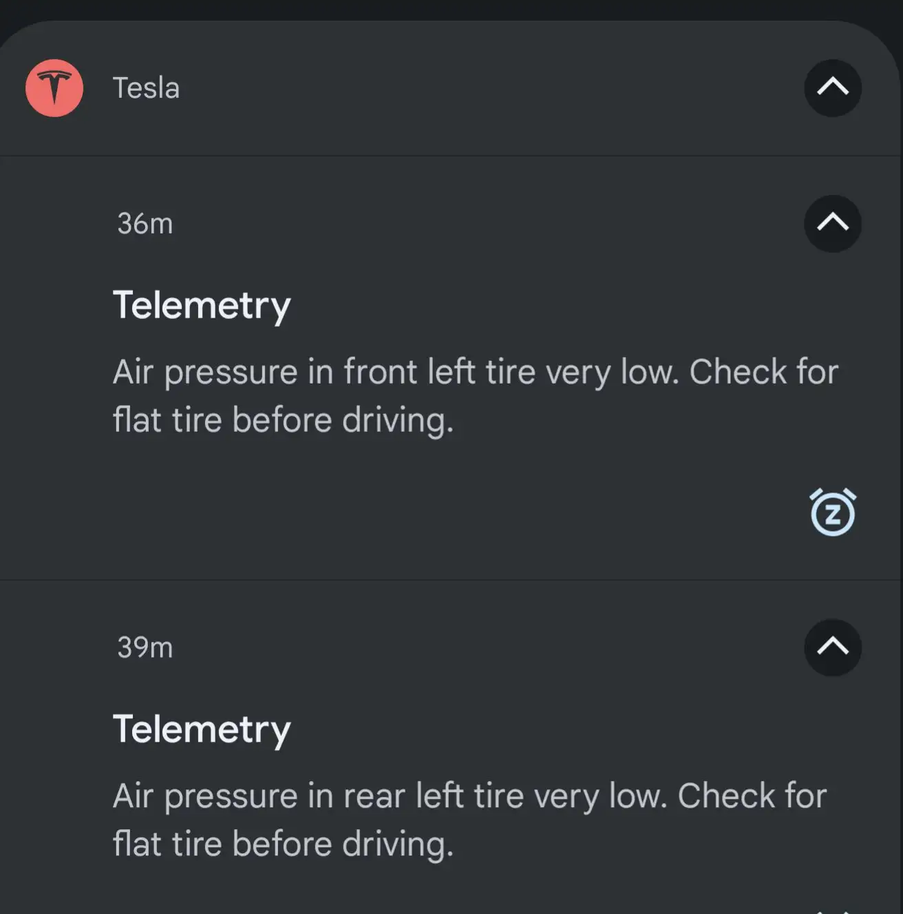Tap empty space right of 39m timestamp
Screen dimensions: 903x914
(482, 647)
